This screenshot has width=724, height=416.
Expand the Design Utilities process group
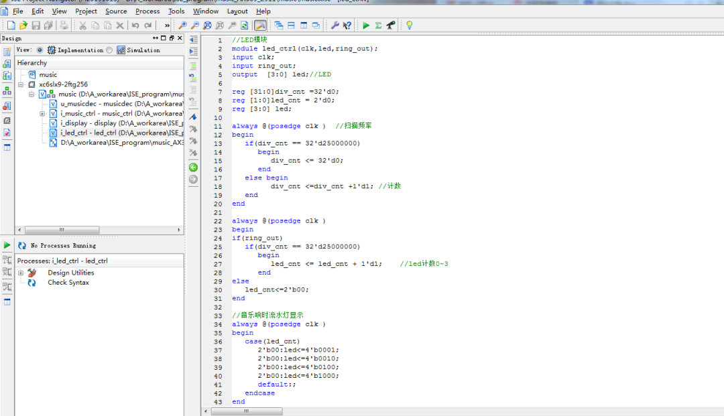click(x=21, y=273)
